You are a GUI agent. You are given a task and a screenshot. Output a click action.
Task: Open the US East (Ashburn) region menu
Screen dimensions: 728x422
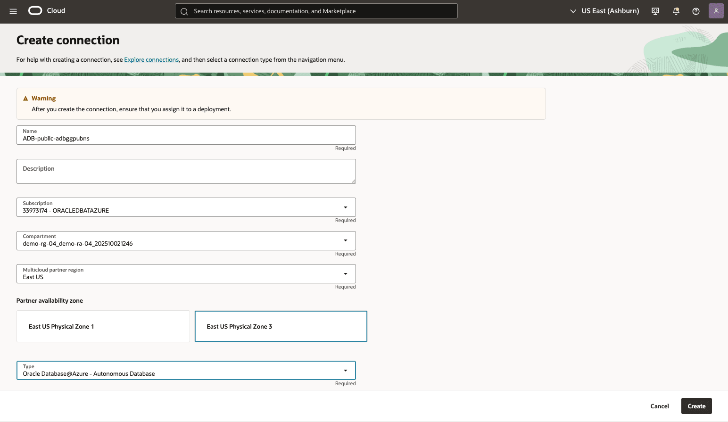[x=604, y=11]
